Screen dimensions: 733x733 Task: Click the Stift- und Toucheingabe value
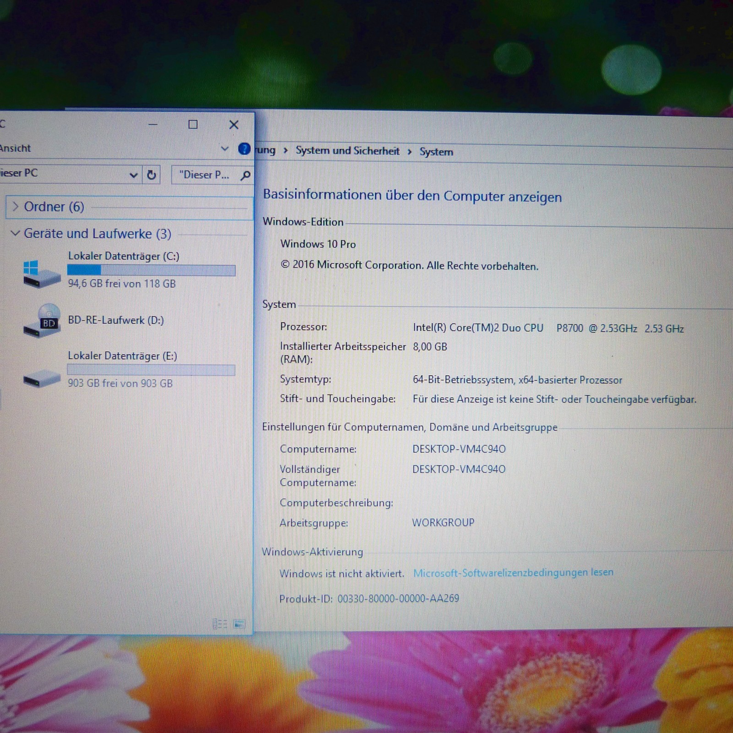pos(554,399)
